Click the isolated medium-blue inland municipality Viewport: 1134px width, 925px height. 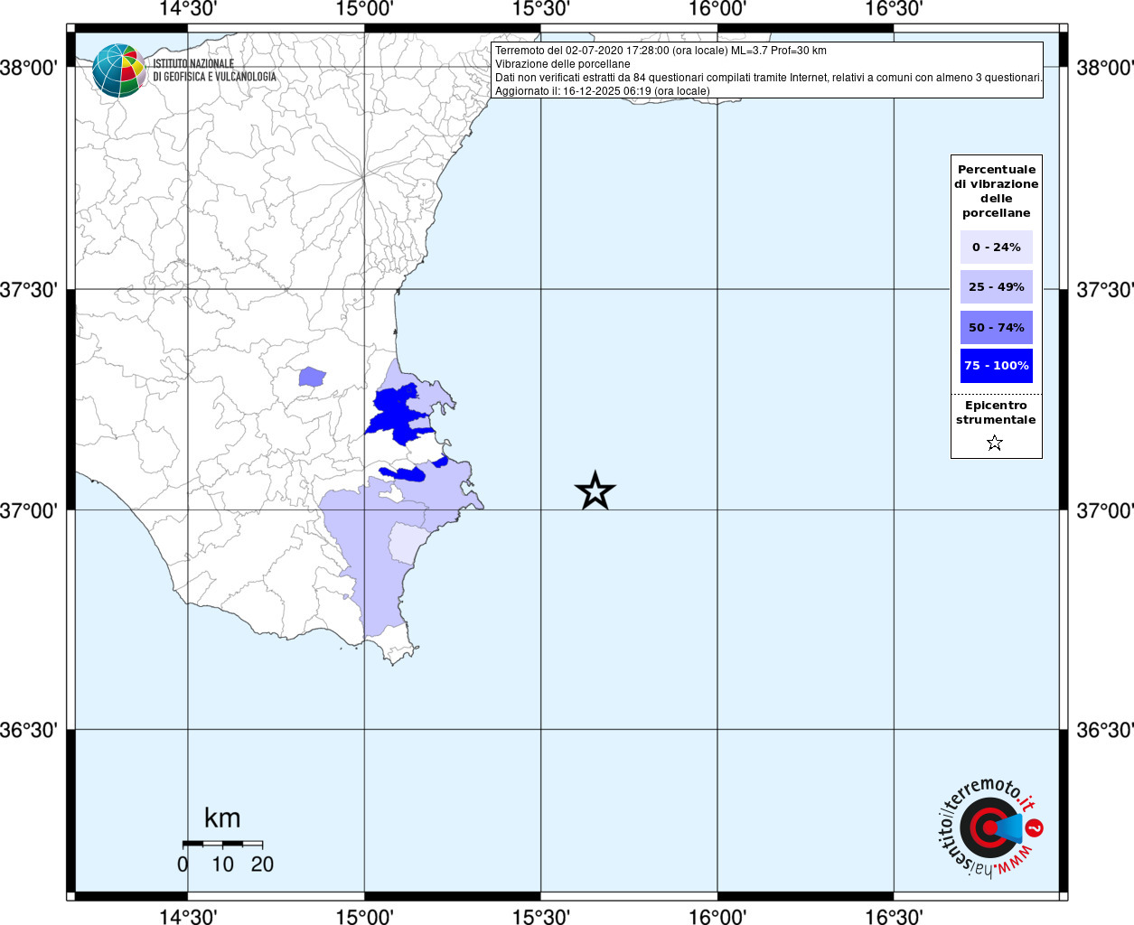point(312,377)
